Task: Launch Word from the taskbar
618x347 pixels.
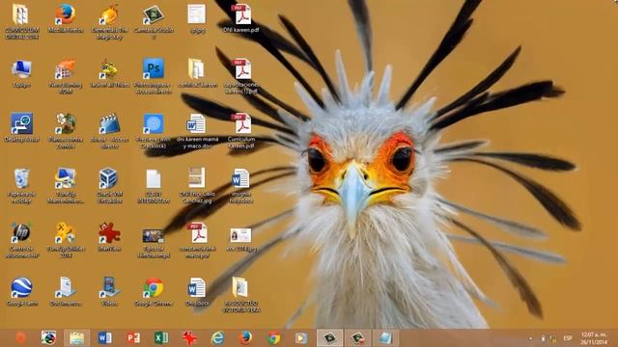Action: point(105,338)
